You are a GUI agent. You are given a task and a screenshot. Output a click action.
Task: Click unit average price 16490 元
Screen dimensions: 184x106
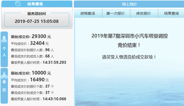tap(30, 79)
